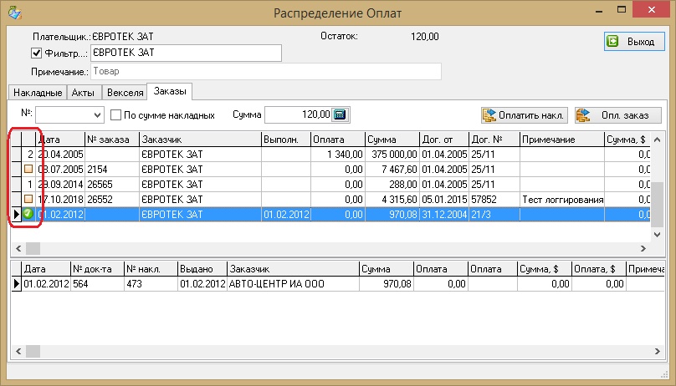Viewport: 676px width, 386px height.
Task: Click the green check status icon in the selected row
Action: click(x=28, y=215)
